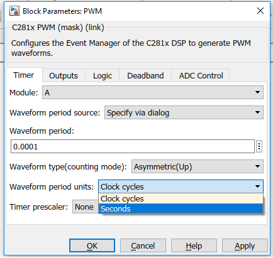Close the Block Parameters dialog

pos(260,11)
